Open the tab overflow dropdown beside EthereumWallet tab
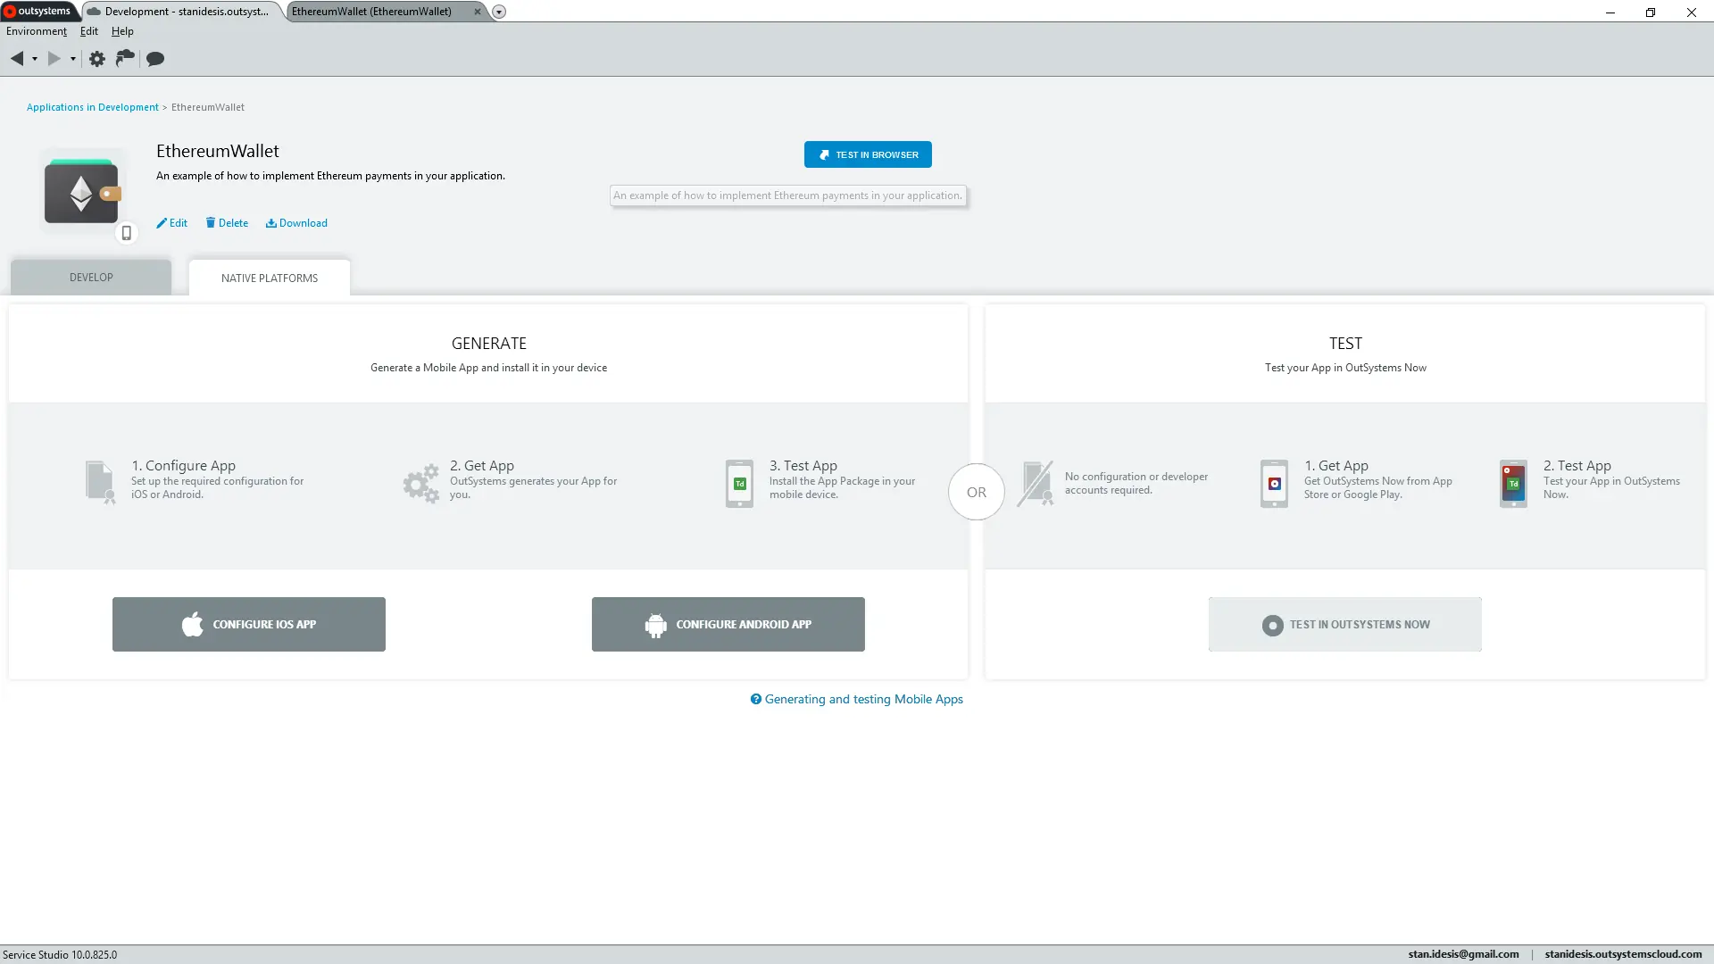Viewport: 1714px width, 964px height. (498, 12)
